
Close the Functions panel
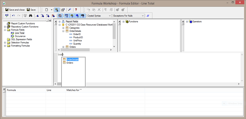[x=119, y=22]
